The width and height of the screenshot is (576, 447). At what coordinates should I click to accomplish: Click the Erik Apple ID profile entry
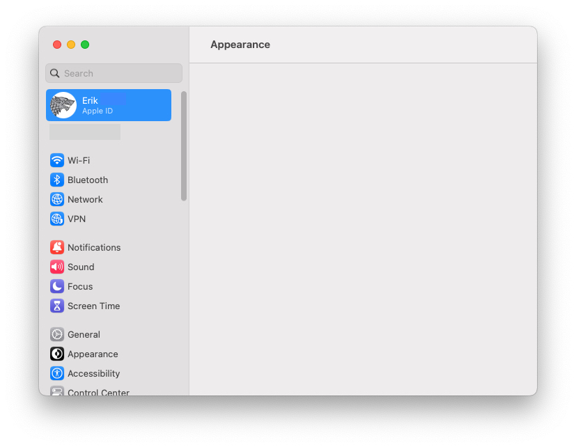click(108, 104)
